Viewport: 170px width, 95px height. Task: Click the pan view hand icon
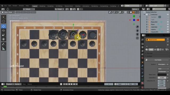click(x=137, y=31)
